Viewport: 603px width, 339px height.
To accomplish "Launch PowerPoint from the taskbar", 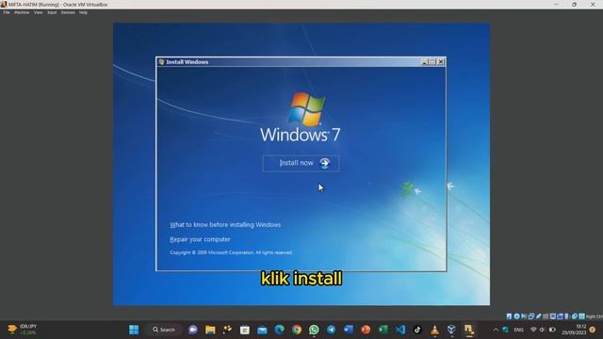I will tap(366, 330).
